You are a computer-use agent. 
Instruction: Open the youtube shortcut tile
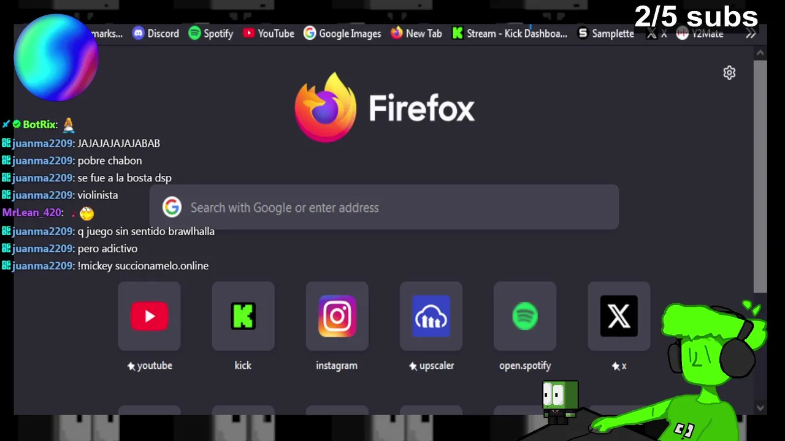click(x=149, y=316)
